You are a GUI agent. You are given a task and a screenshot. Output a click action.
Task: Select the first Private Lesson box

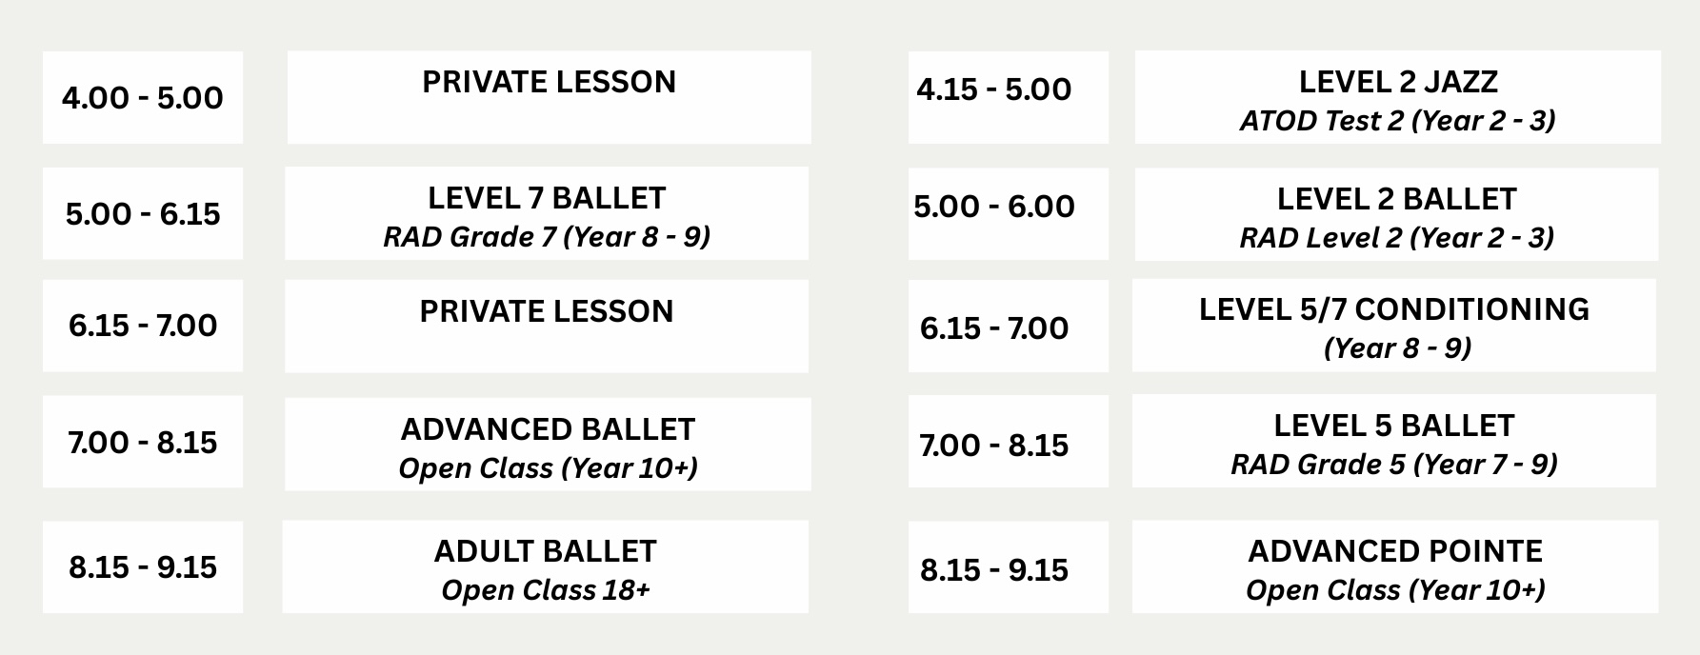tap(549, 97)
